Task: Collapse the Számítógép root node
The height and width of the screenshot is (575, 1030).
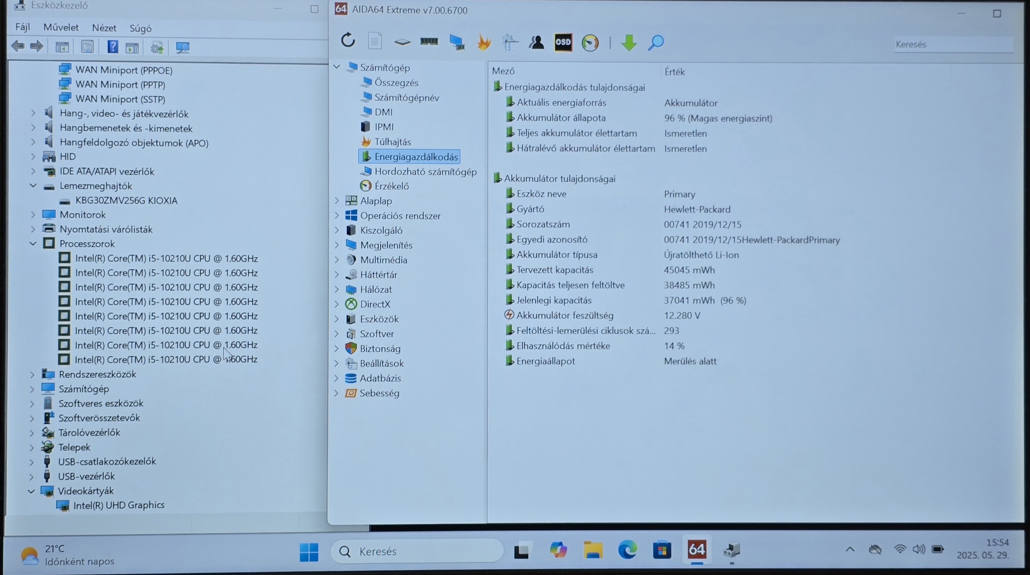Action: [x=337, y=67]
